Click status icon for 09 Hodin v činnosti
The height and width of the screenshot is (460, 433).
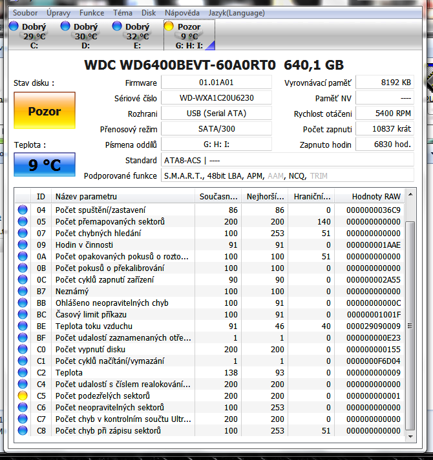click(x=23, y=245)
